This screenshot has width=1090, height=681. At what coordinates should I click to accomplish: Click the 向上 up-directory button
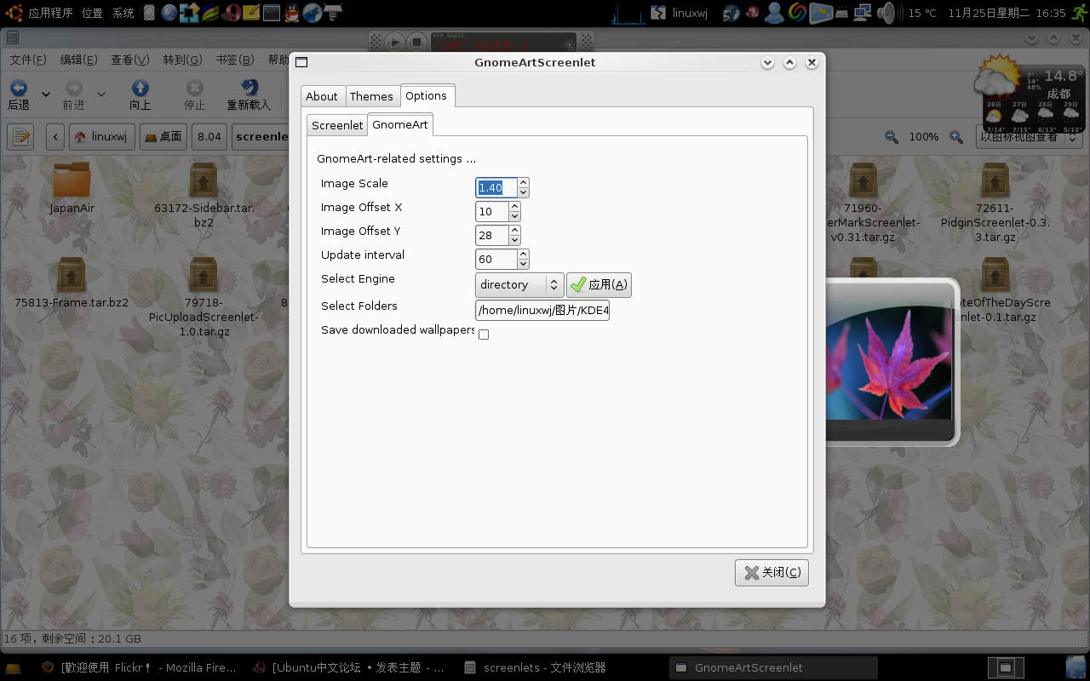coord(141,94)
